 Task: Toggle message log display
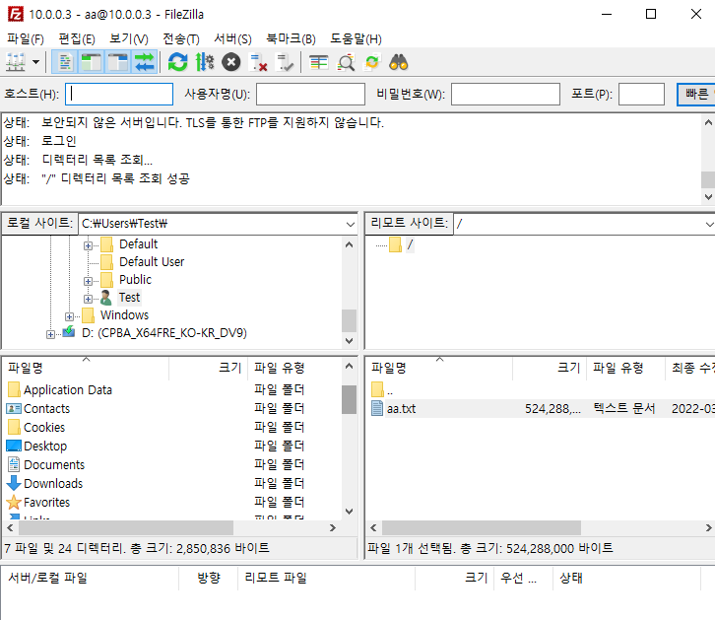coord(65,62)
